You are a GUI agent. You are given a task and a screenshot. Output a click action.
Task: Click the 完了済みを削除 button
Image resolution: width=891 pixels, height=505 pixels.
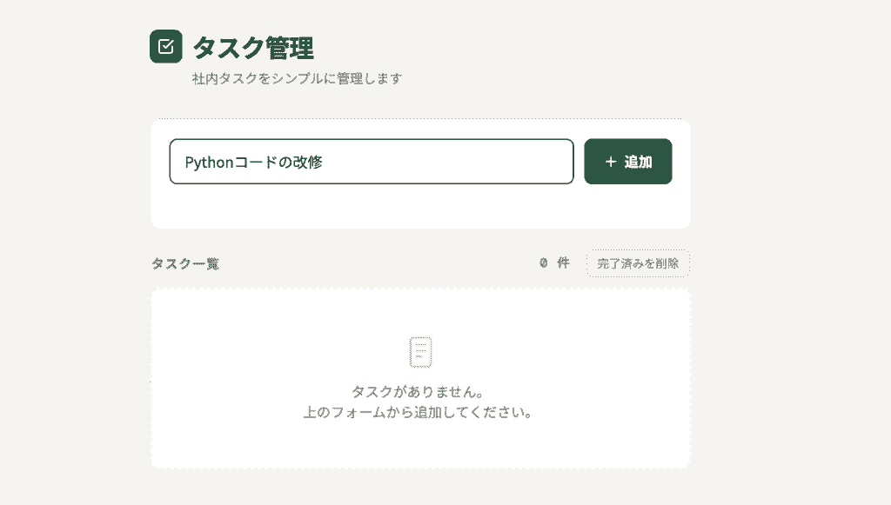[638, 263]
